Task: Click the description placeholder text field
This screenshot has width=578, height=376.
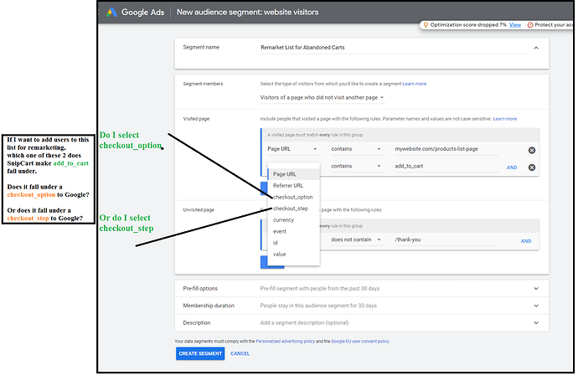Action: (304, 323)
